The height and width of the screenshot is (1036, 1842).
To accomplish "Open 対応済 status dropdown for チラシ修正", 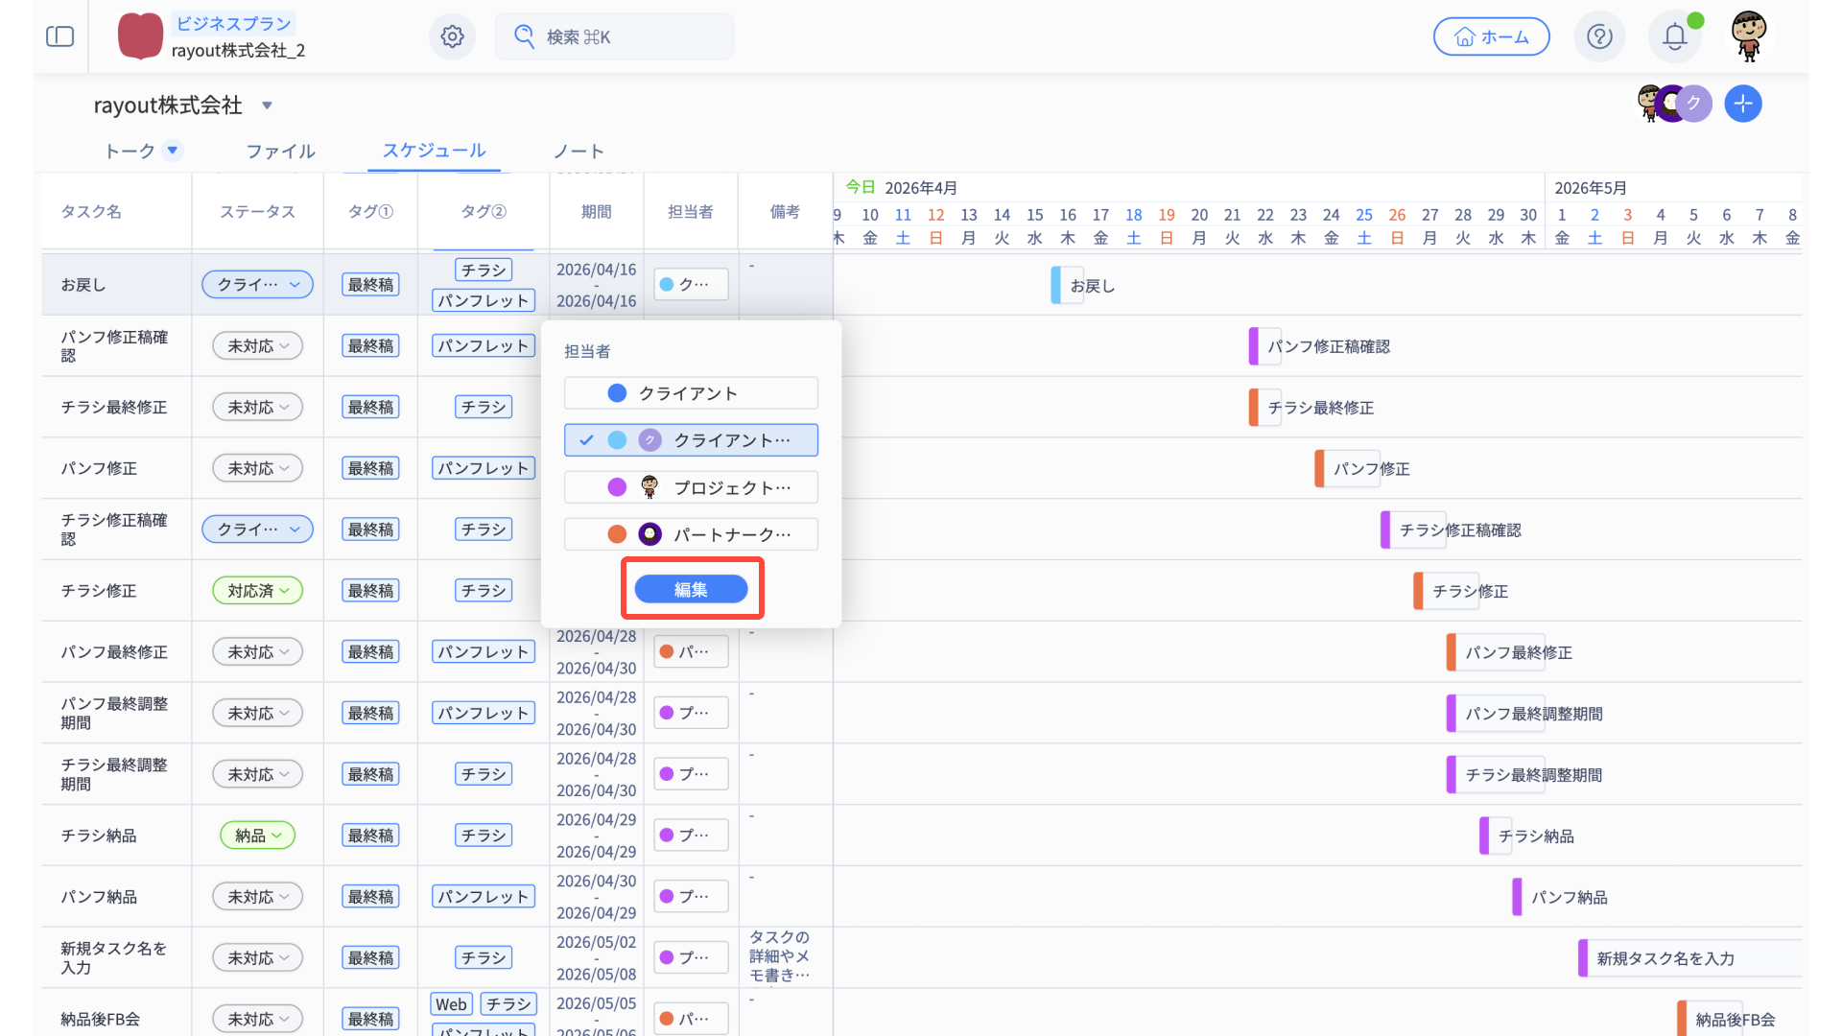I will pyautogui.click(x=257, y=591).
